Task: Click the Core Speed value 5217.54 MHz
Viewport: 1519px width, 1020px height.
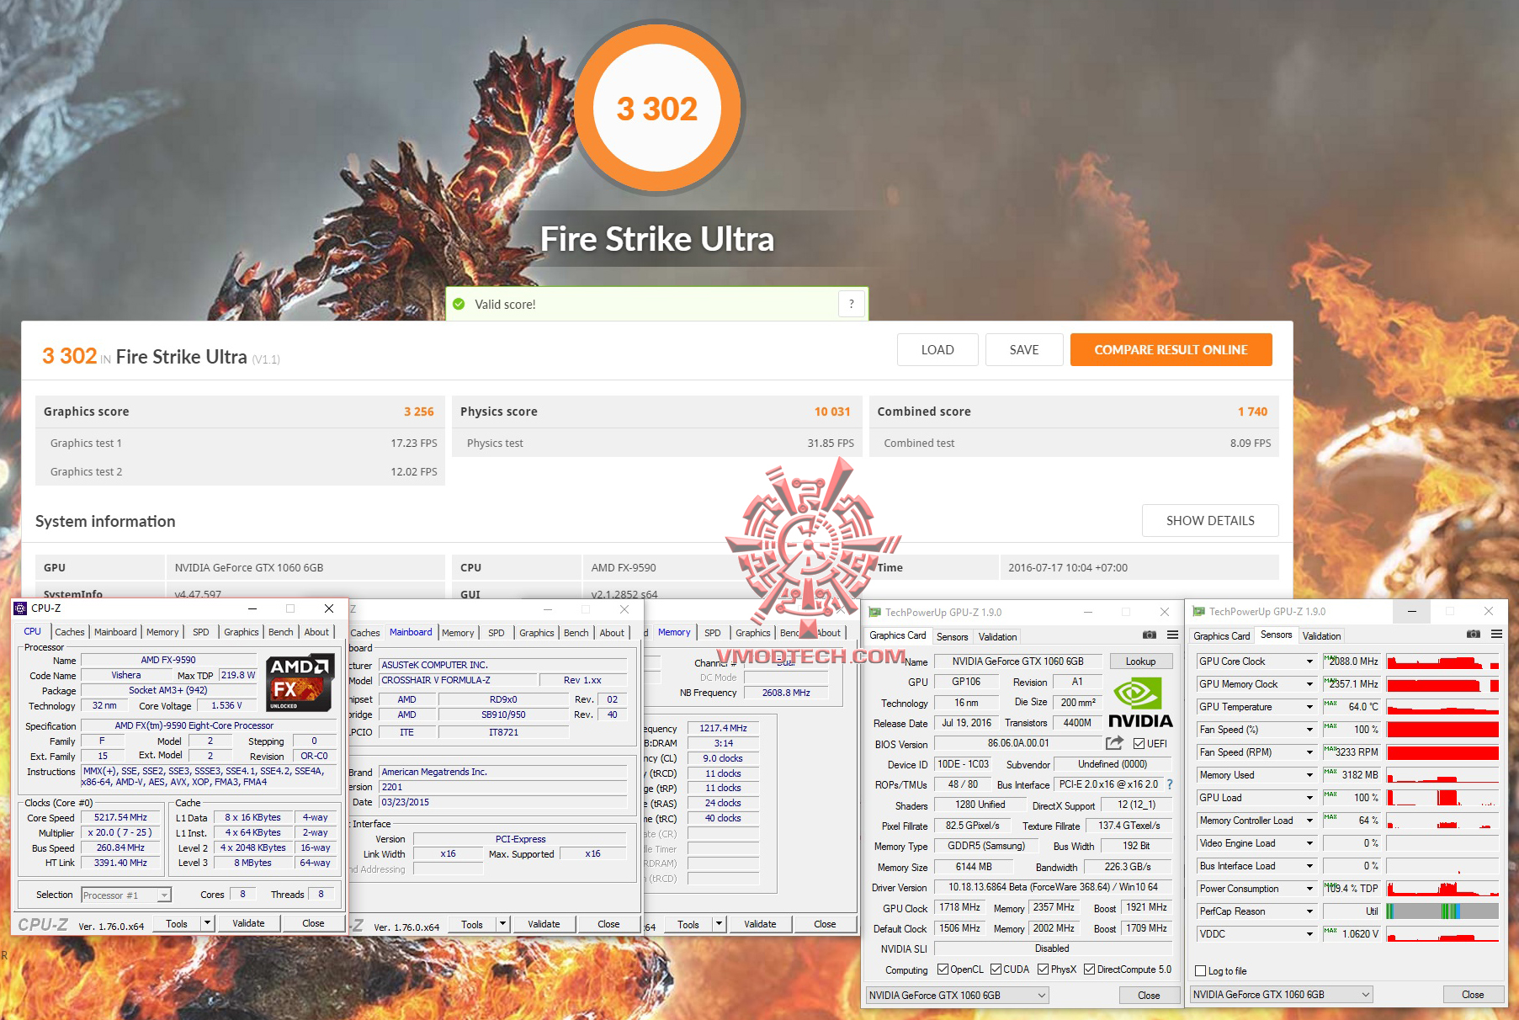Action: pos(120,818)
